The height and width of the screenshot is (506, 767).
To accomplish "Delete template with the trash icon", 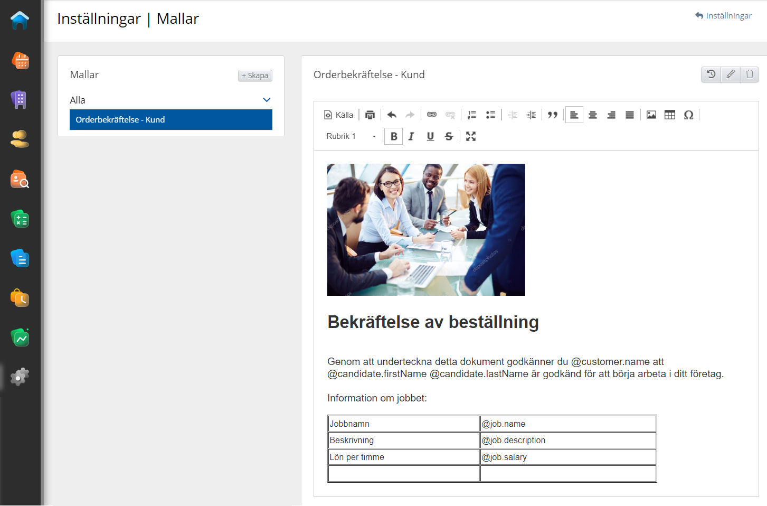I will pos(750,74).
